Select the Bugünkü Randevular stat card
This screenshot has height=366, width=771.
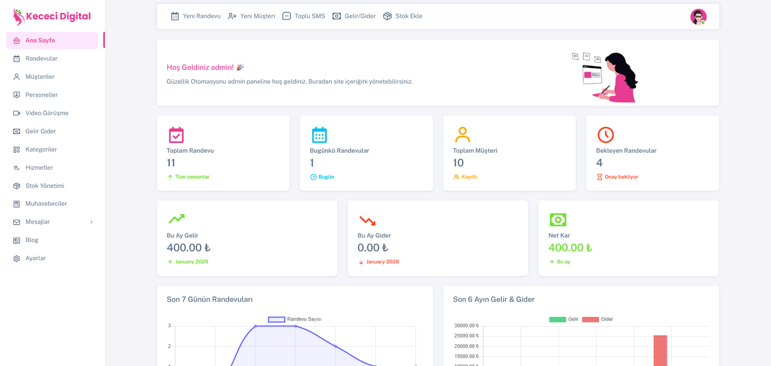point(366,153)
